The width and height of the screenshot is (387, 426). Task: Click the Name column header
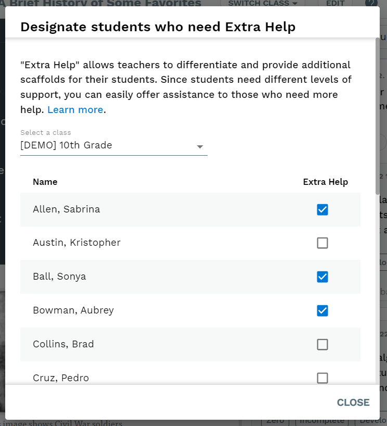[45, 182]
